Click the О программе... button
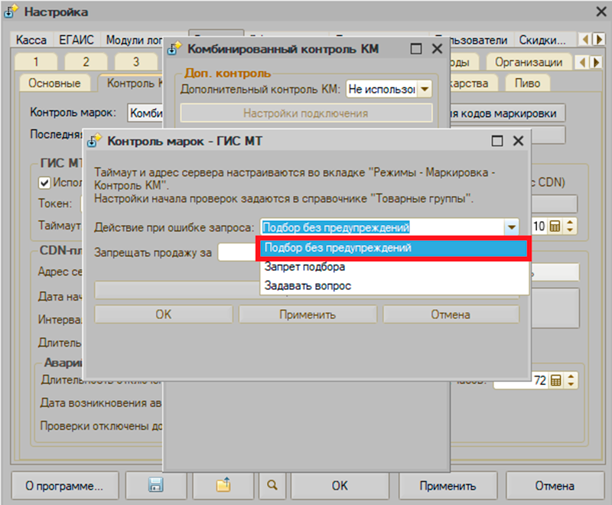 [64, 485]
